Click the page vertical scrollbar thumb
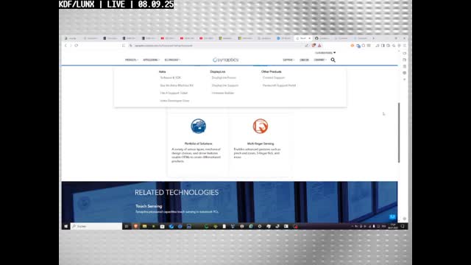Screen dimensions: 471x265 pos(399,132)
